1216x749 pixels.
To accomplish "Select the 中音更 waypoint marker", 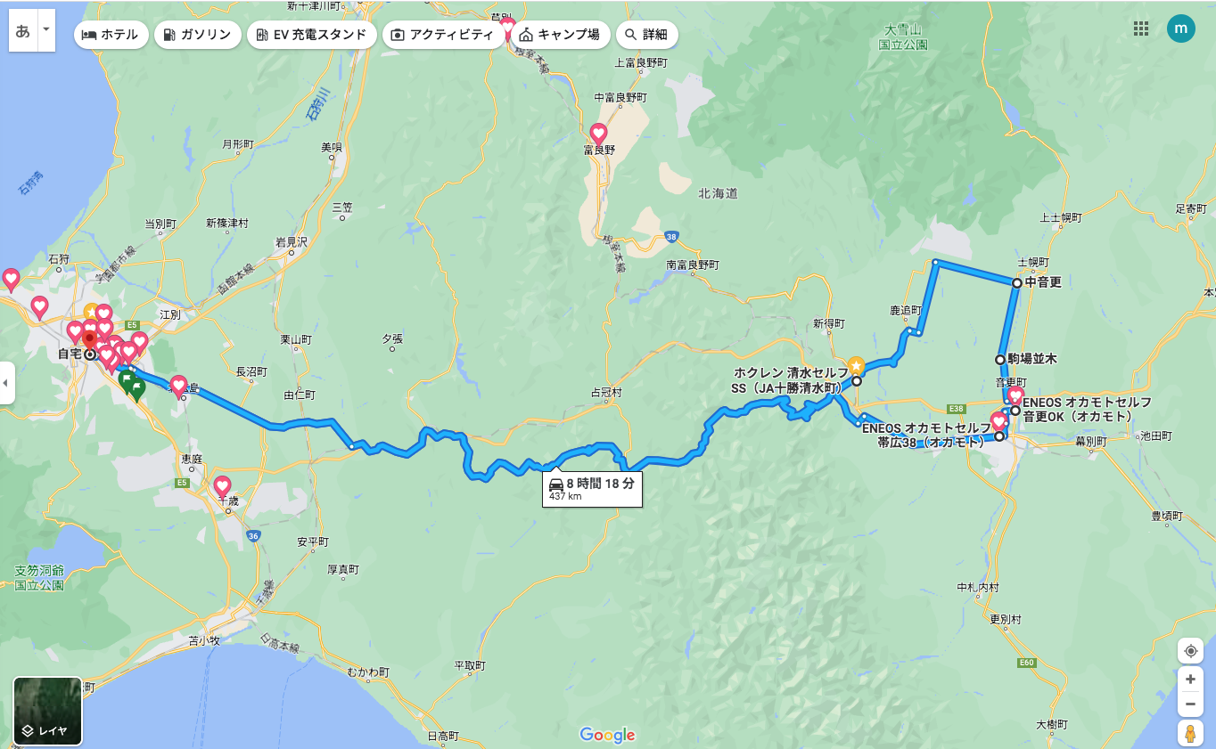I will point(1017,282).
